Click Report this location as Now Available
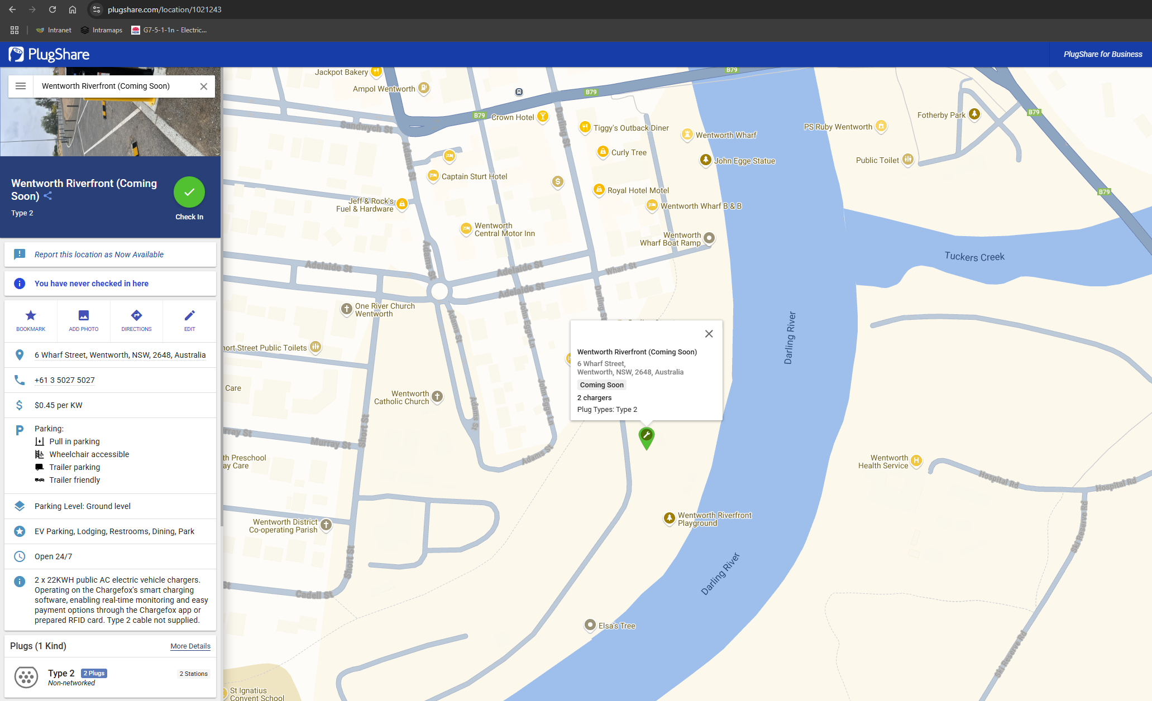Image resolution: width=1152 pixels, height=701 pixels. pos(99,255)
